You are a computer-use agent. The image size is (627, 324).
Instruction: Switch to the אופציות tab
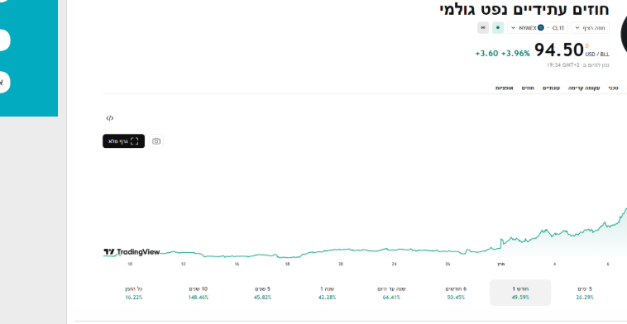(x=505, y=88)
